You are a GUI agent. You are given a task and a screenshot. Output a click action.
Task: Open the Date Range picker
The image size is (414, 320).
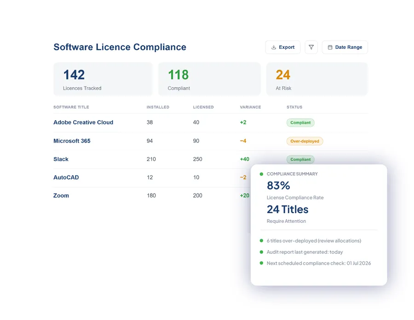click(345, 47)
